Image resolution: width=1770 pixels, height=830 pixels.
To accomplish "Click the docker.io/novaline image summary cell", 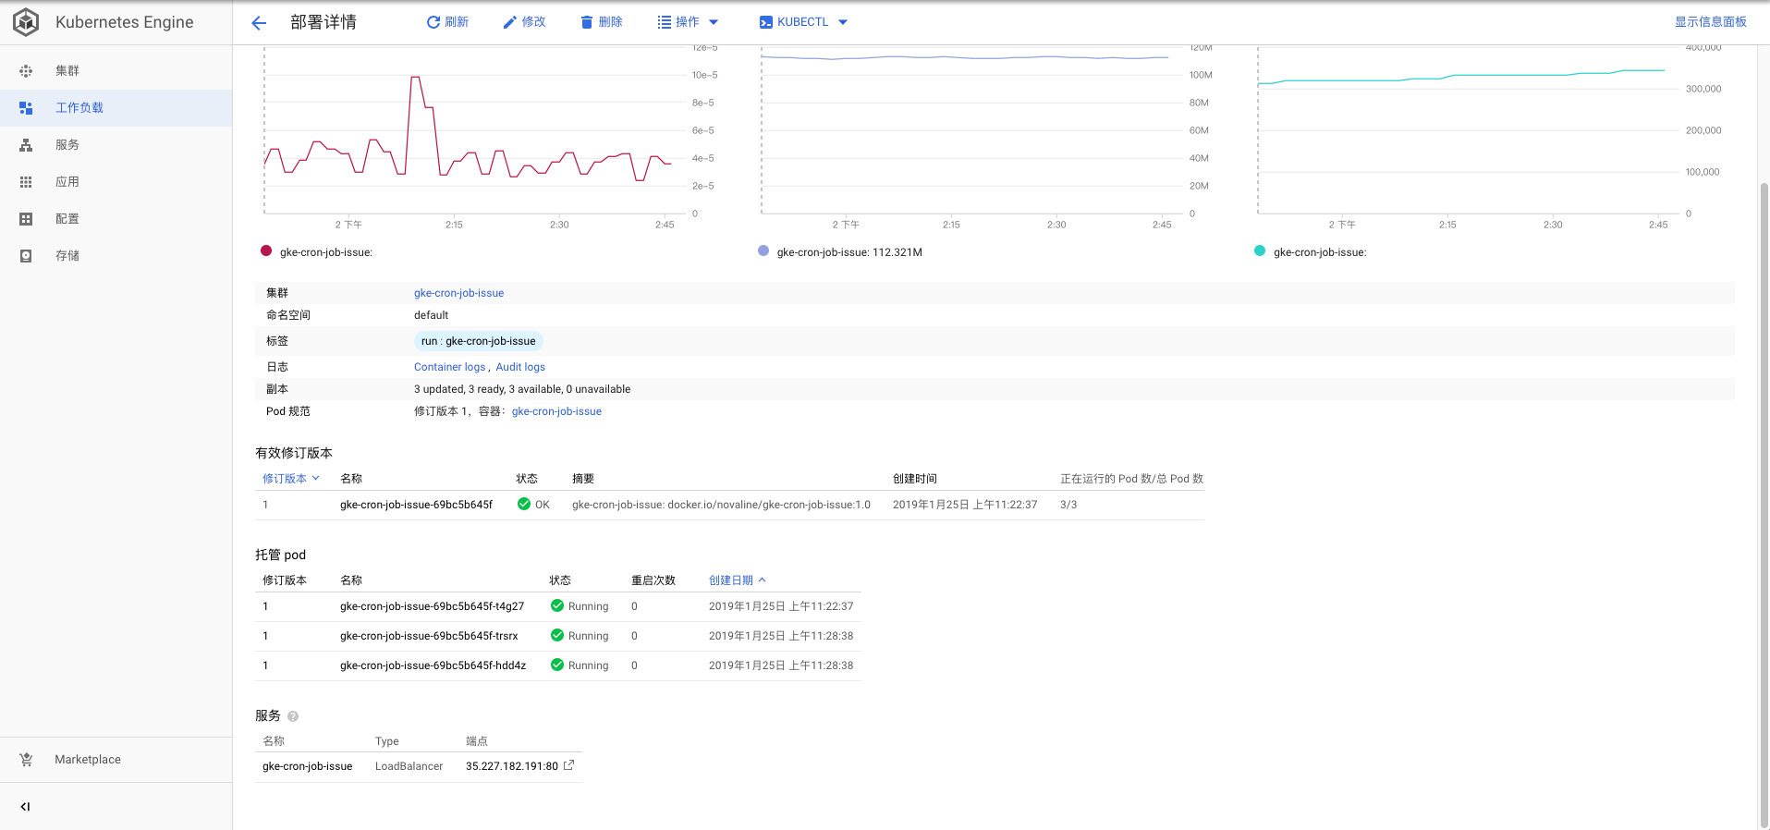I will pos(721,505).
